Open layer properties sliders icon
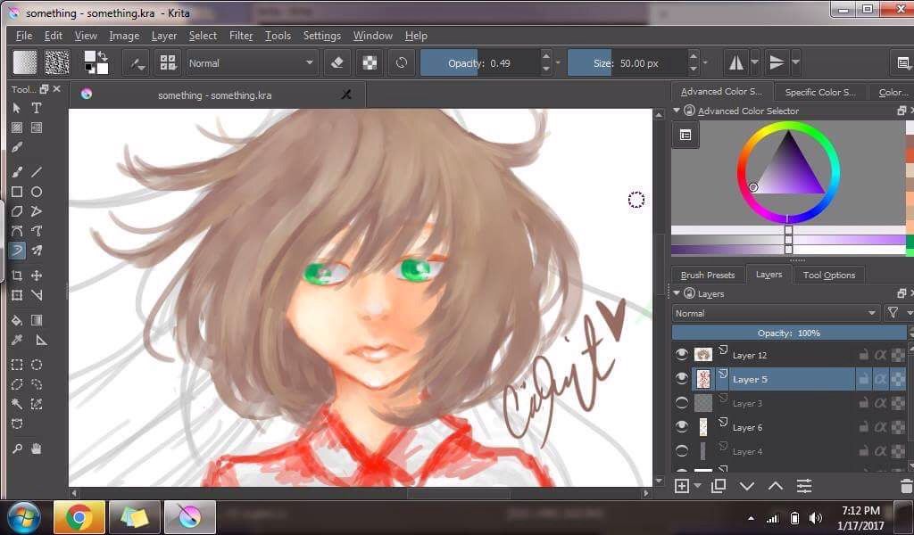 coord(804,486)
